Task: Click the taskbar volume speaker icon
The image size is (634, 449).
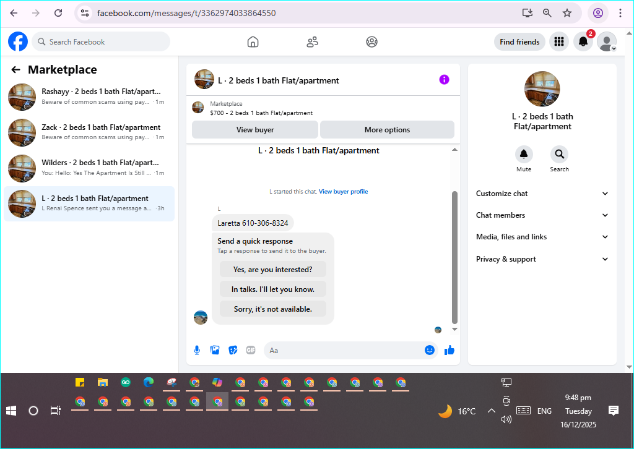Action: pos(506,419)
